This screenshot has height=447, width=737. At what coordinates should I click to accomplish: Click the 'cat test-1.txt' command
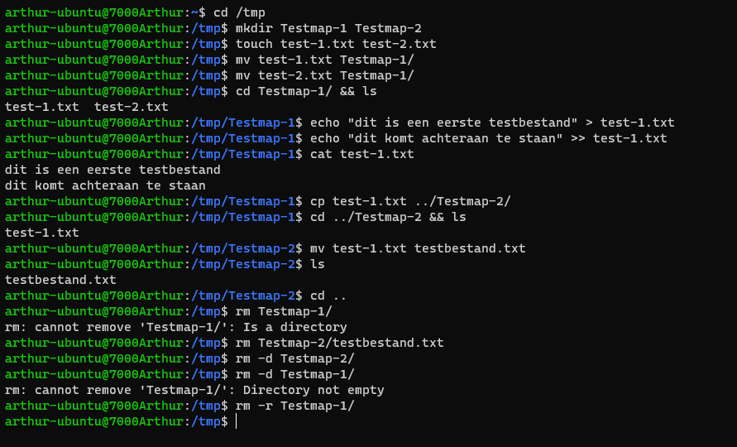coord(362,154)
